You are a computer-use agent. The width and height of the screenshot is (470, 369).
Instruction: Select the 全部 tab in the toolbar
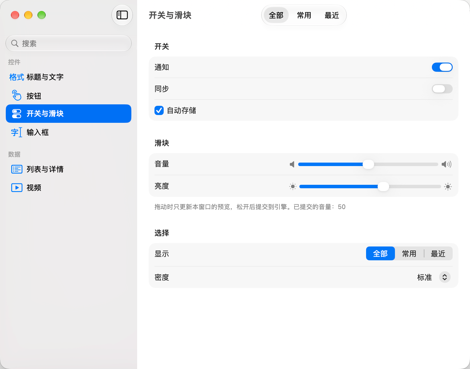(276, 15)
